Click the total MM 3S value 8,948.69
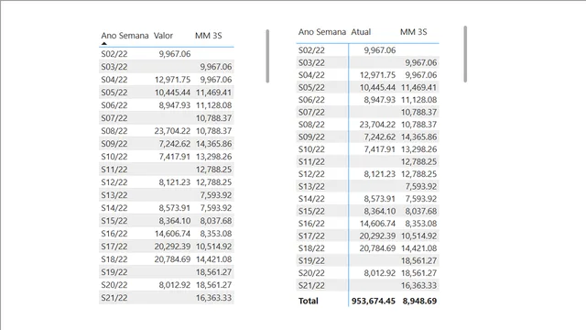Screen dimensions: 586x330 tap(419, 301)
